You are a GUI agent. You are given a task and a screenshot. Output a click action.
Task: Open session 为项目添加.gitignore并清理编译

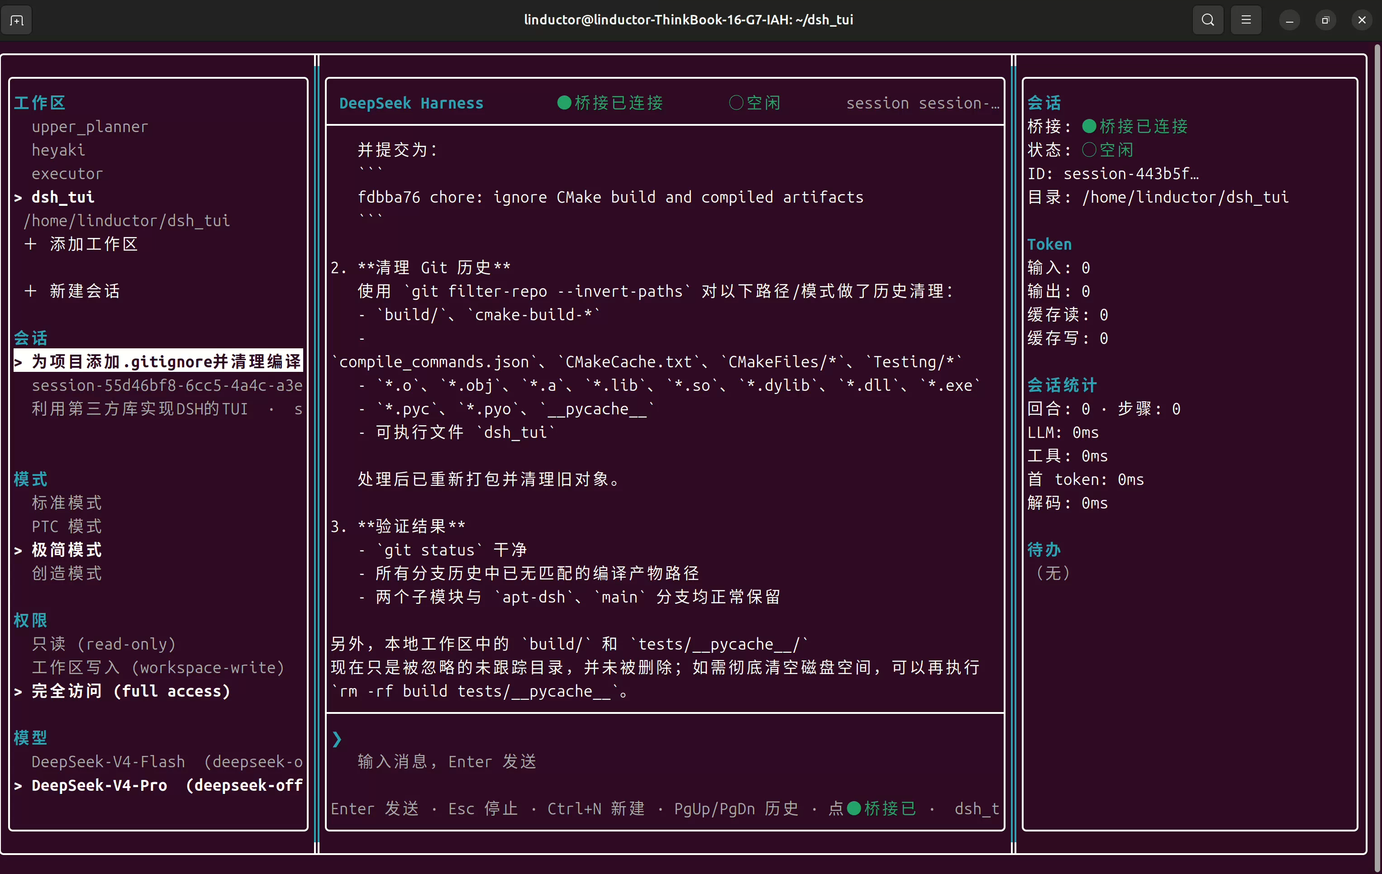pos(158,361)
